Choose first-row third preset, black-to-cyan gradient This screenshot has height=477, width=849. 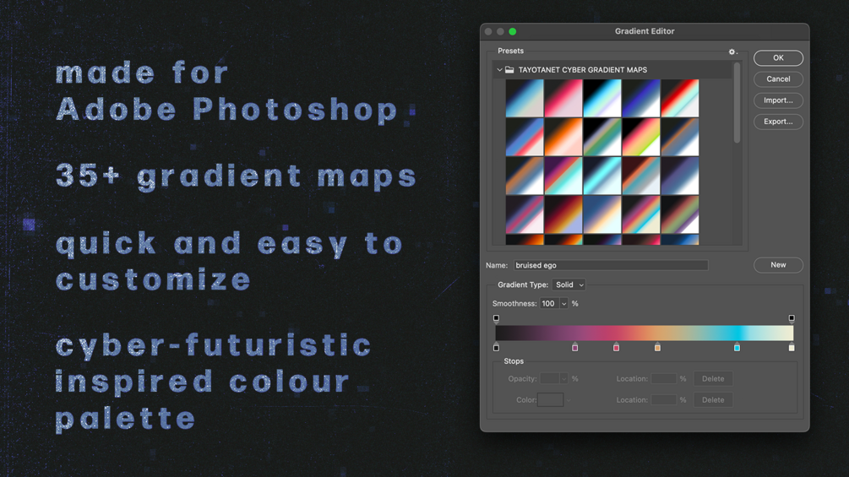pyautogui.click(x=602, y=99)
